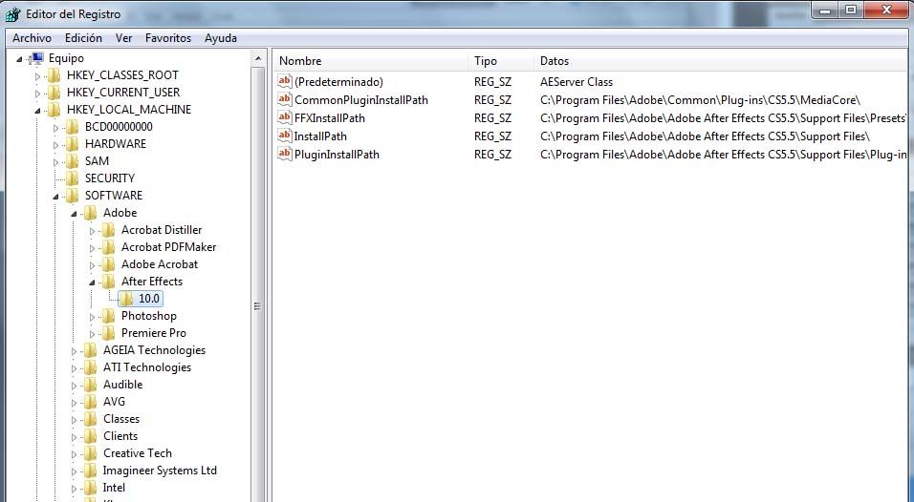
Task: Click the SOFTWARE folder icon
Action: click(x=73, y=196)
